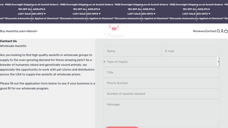The width and height of the screenshot is (228, 128).
Task: Click the pink submit button below Message
Action: 122,127
